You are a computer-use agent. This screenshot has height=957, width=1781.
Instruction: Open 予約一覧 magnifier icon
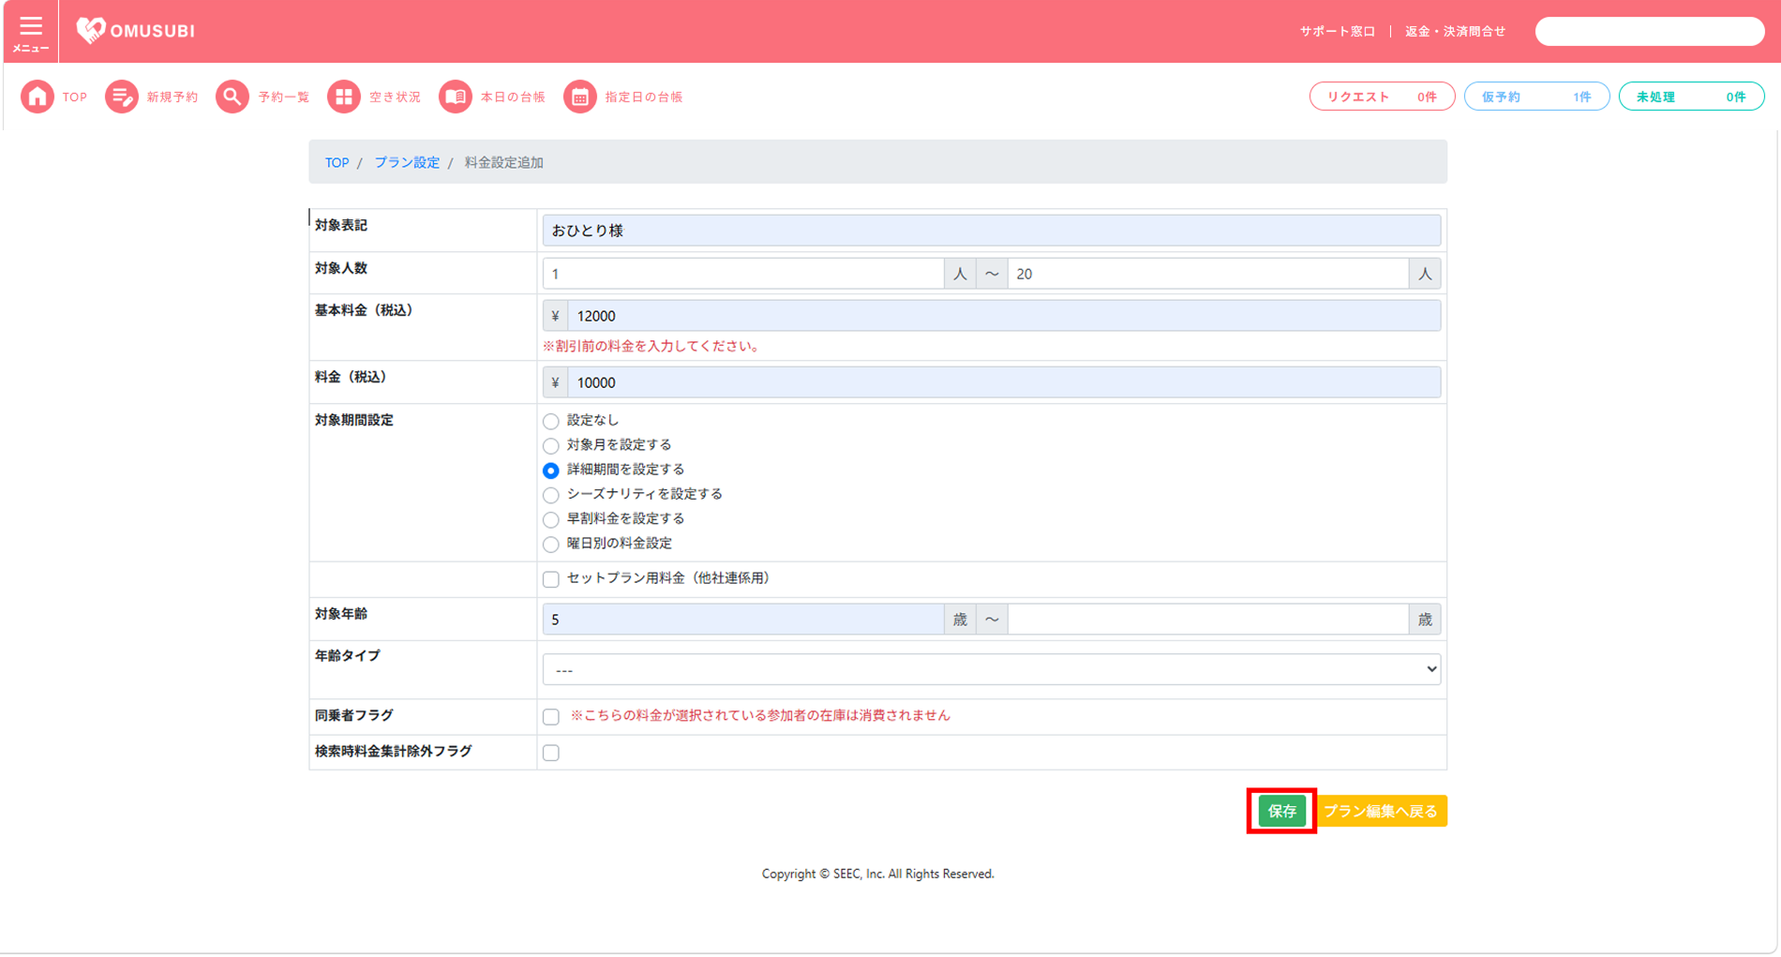click(x=232, y=97)
